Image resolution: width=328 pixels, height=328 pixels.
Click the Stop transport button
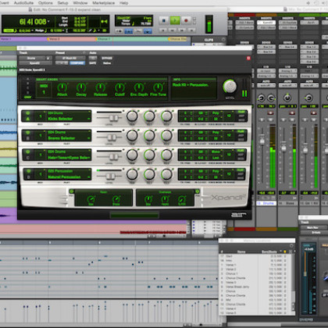[x=163, y=20]
